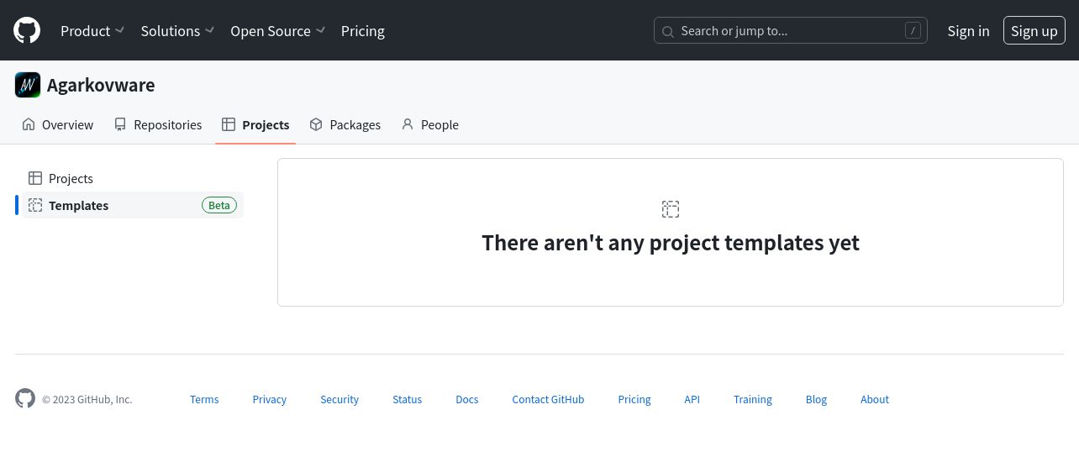1079x452 pixels.
Task: Click the footer GitHub mark icon
Action: pyautogui.click(x=25, y=398)
